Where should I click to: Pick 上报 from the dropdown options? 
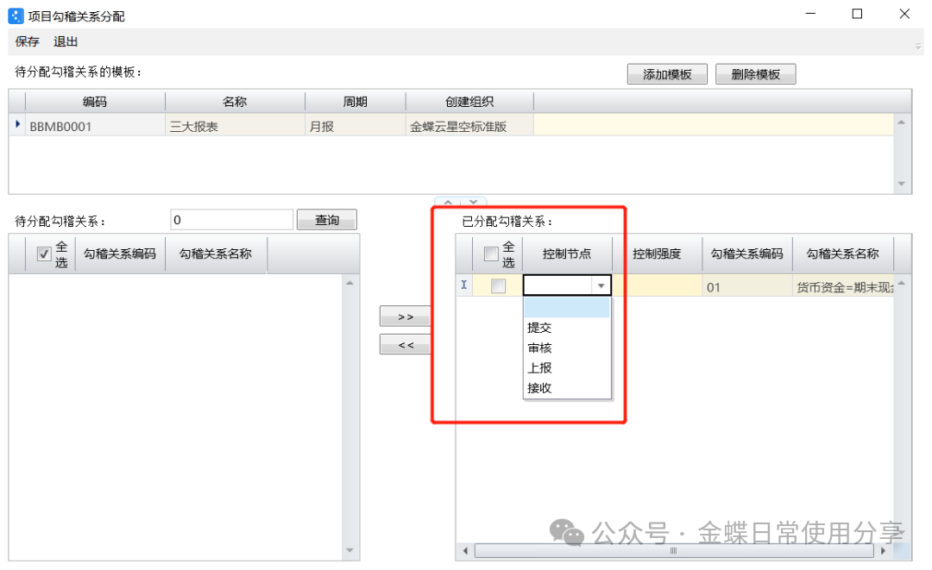[x=539, y=368]
